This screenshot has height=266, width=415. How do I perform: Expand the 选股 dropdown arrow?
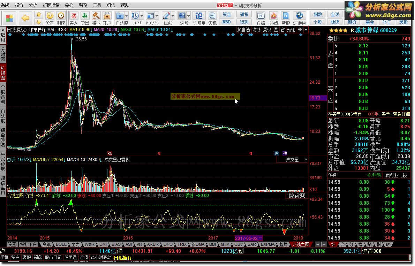pyautogui.click(x=188, y=16)
